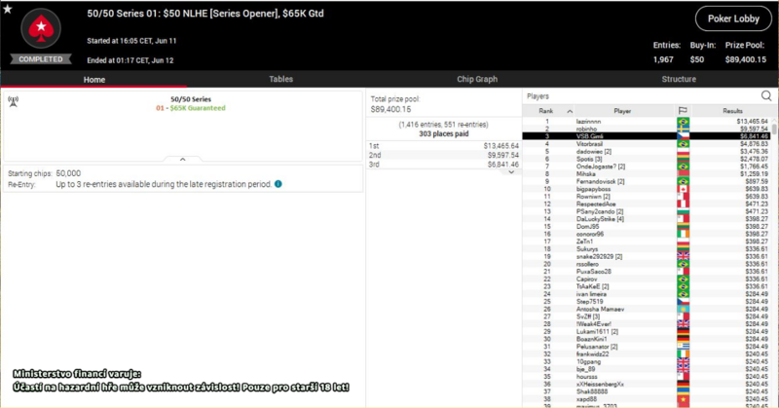Click the scroll-up arrow of players list
The image size is (779, 408).
(x=773, y=120)
